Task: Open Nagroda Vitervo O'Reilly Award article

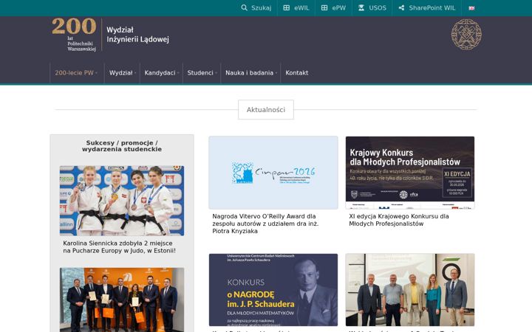Action: pos(265,224)
